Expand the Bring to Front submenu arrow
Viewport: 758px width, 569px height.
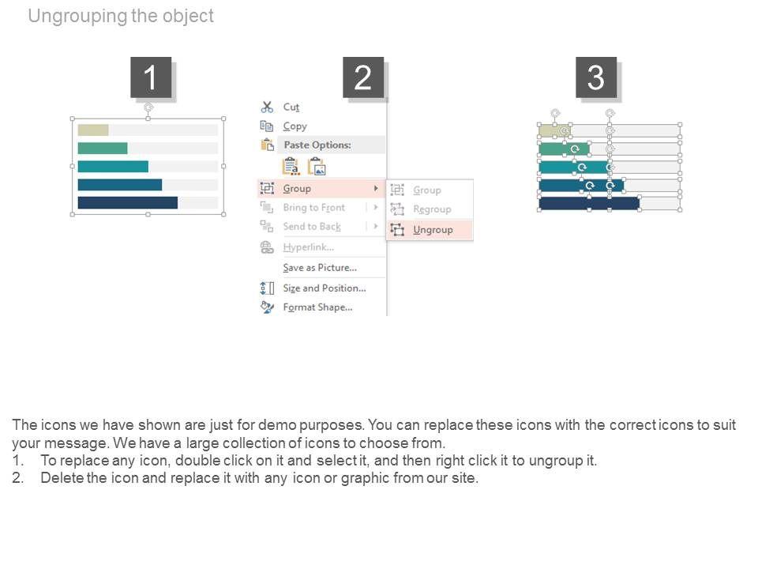[375, 208]
